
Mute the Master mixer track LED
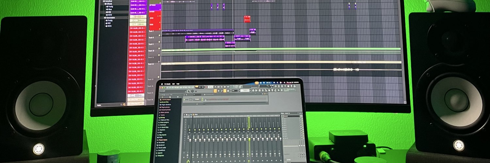(x=189, y=130)
